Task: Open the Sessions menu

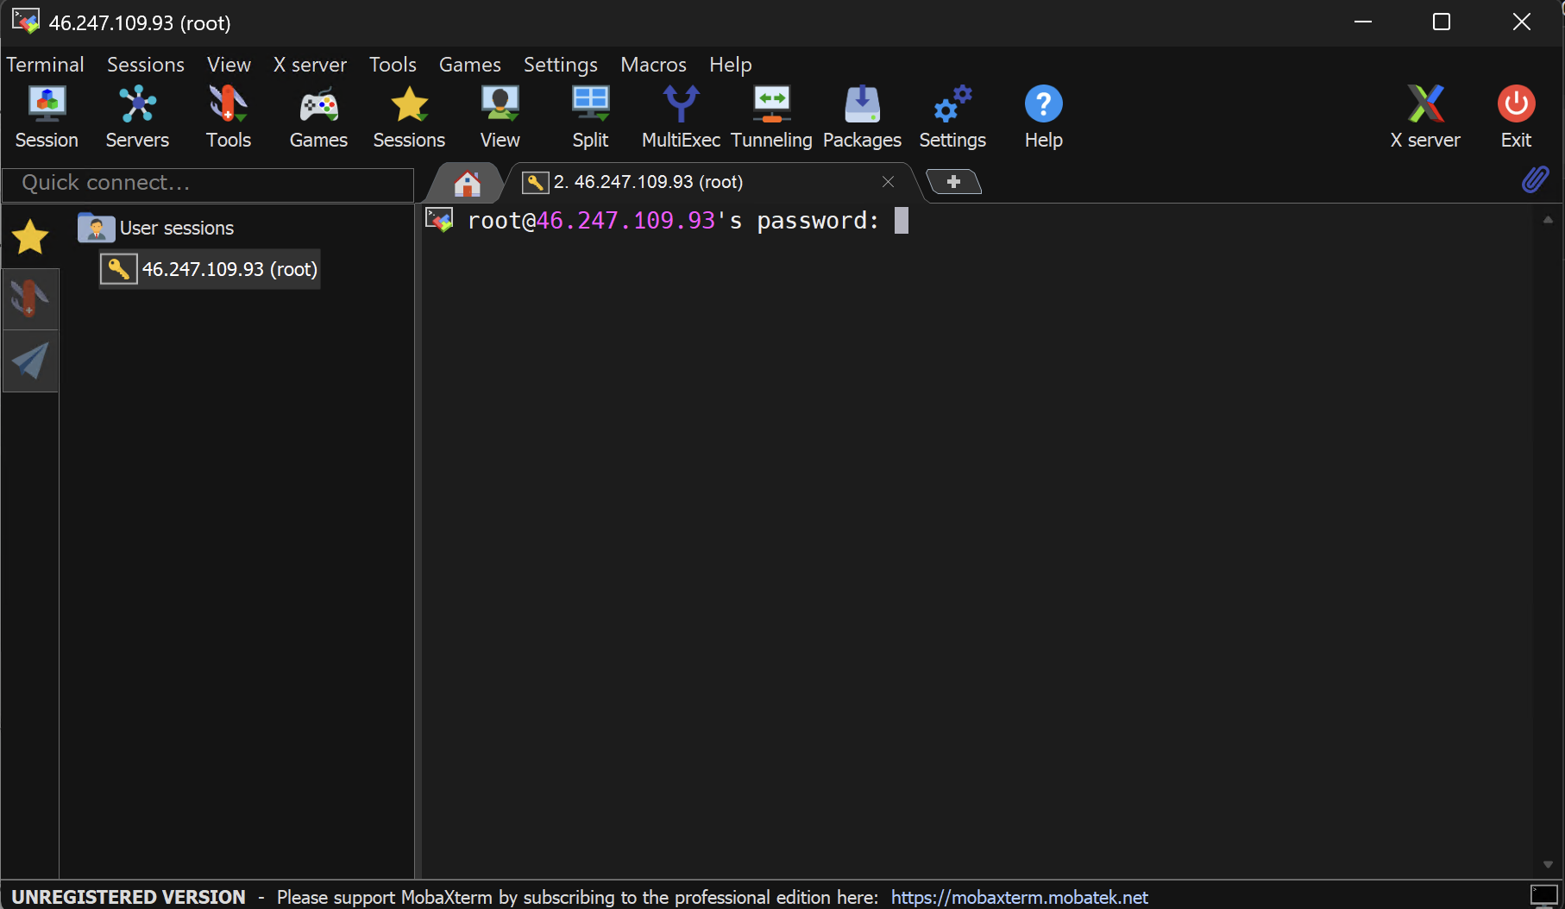Action: click(146, 65)
